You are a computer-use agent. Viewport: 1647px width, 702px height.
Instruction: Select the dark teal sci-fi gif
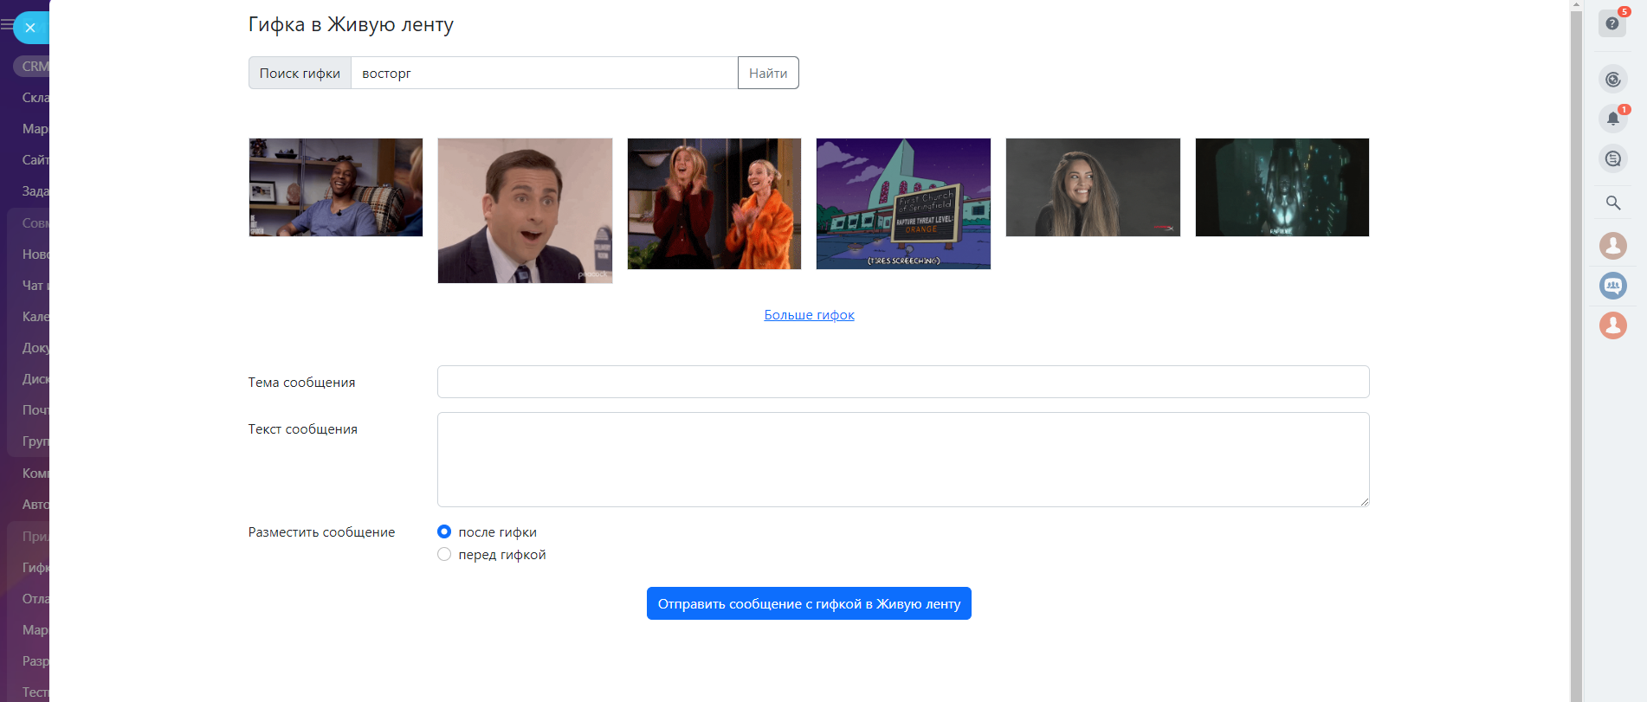(x=1282, y=187)
